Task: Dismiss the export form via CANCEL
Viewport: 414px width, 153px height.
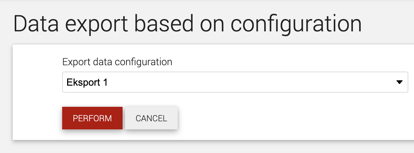Action: [x=151, y=118]
